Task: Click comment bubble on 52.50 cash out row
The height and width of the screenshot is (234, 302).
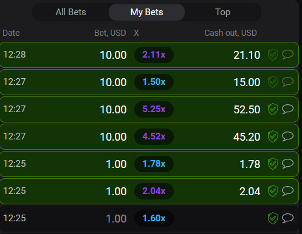Action: 287,109
